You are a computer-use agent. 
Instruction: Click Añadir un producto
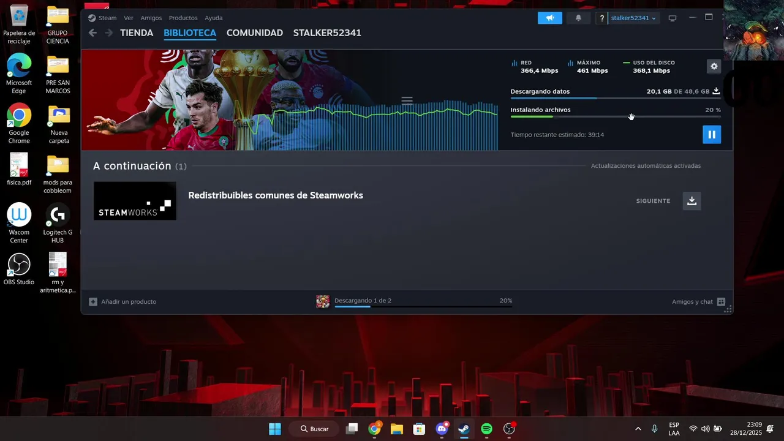coord(123,301)
